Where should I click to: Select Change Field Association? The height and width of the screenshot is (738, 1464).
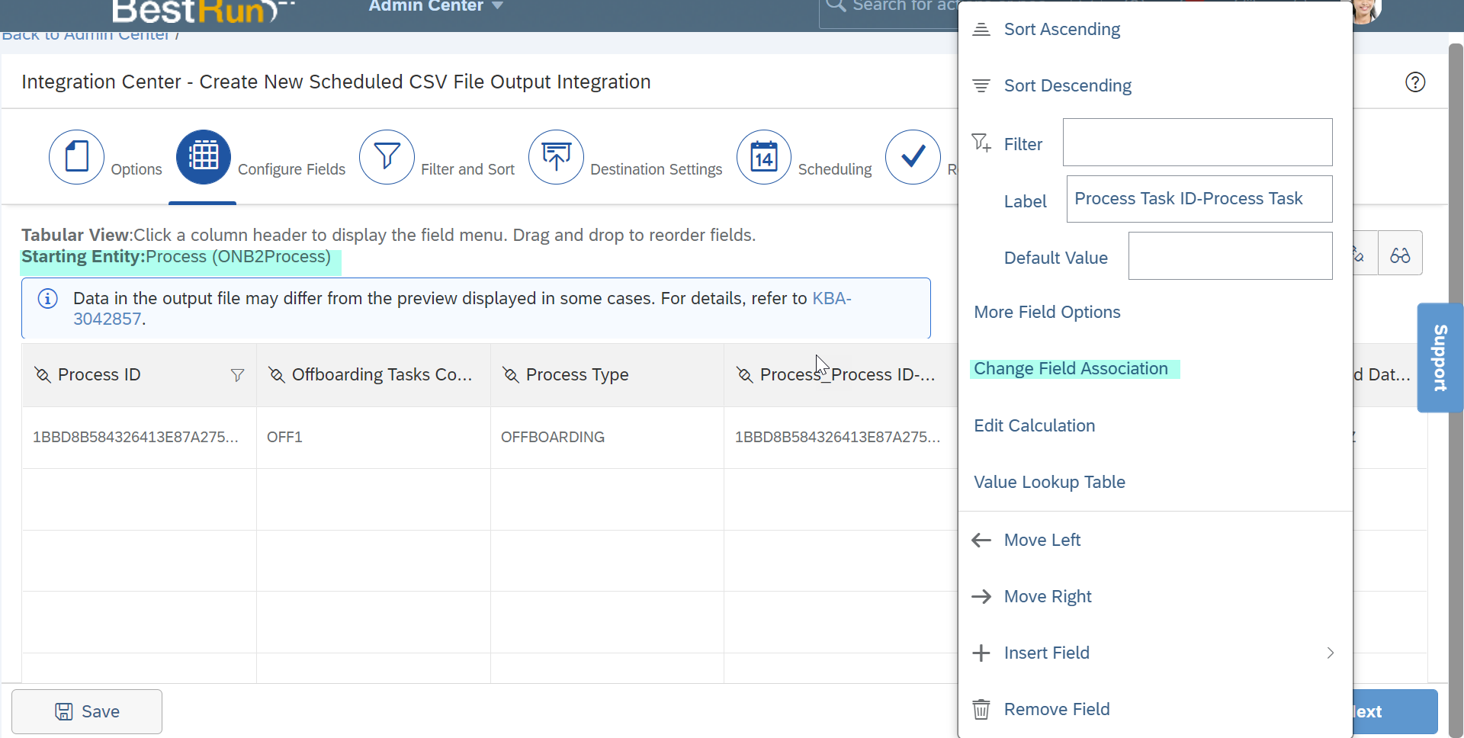[1071, 369]
